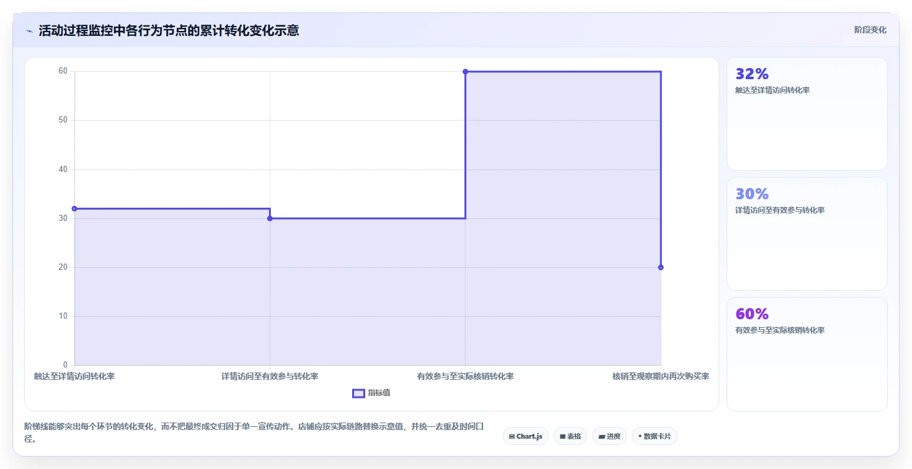Click the 60% 有效参与至实际核销转化率 card
The width and height of the screenshot is (912, 469).
pyautogui.click(x=807, y=354)
